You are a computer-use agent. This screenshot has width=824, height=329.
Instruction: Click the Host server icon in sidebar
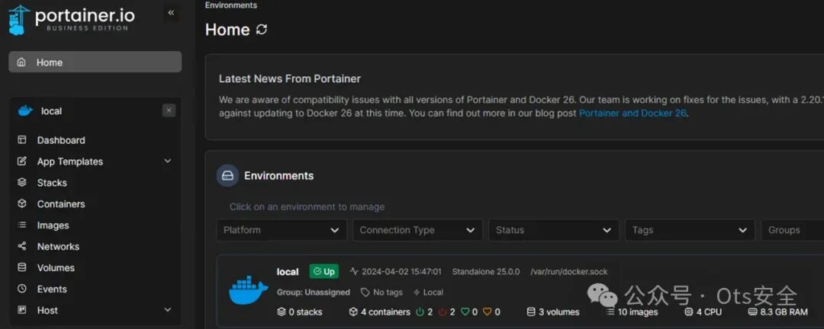[x=21, y=310]
